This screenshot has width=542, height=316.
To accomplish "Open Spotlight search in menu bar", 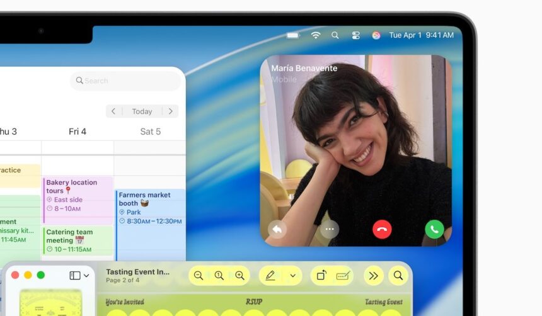I will click(335, 35).
